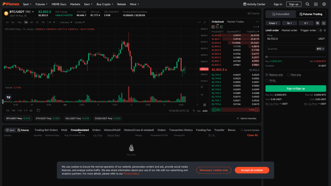Enable the Post only checkbox

tap(288, 75)
